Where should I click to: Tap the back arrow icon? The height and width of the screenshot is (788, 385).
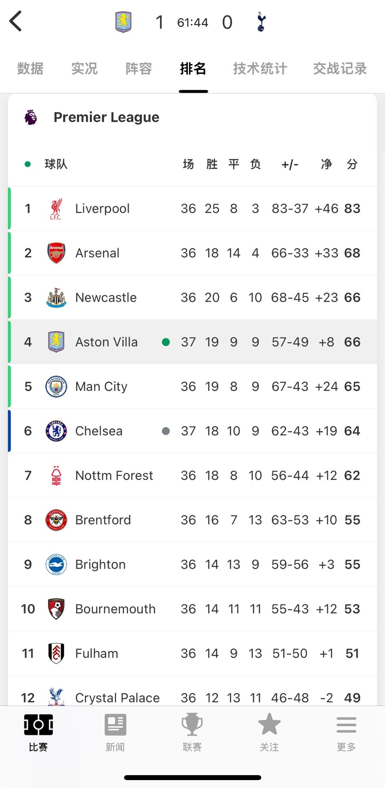[16, 21]
